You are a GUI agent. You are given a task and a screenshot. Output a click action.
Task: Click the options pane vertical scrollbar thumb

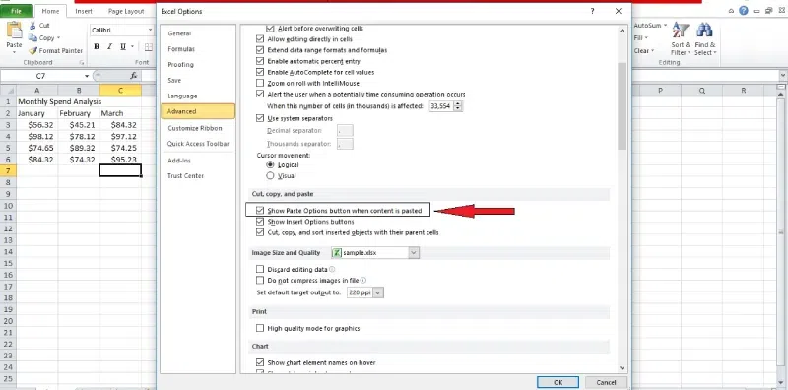click(x=622, y=105)
